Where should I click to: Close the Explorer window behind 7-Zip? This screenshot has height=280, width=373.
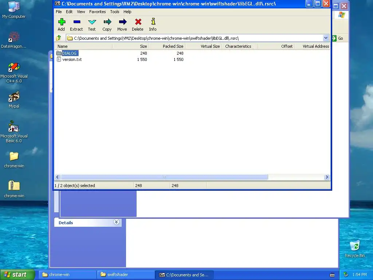(344, 6)
